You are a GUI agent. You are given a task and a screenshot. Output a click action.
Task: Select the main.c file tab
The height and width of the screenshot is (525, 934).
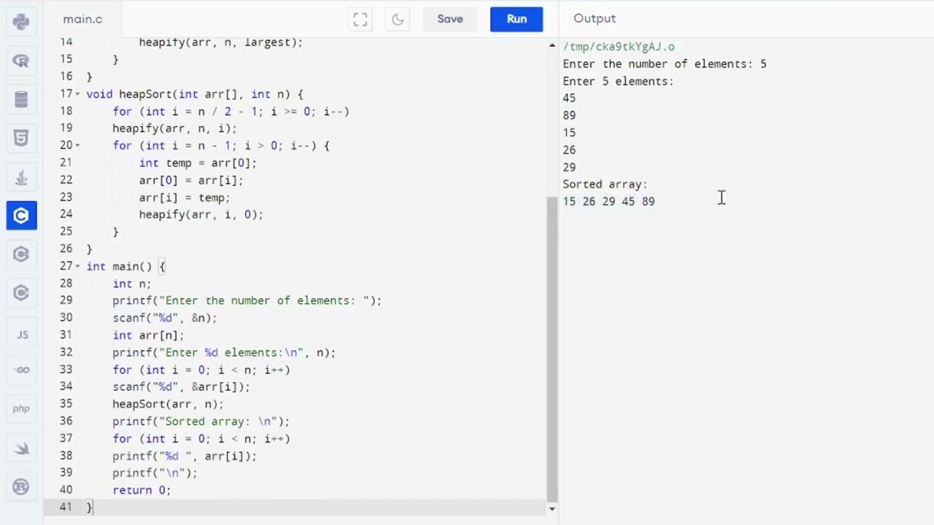82,20
